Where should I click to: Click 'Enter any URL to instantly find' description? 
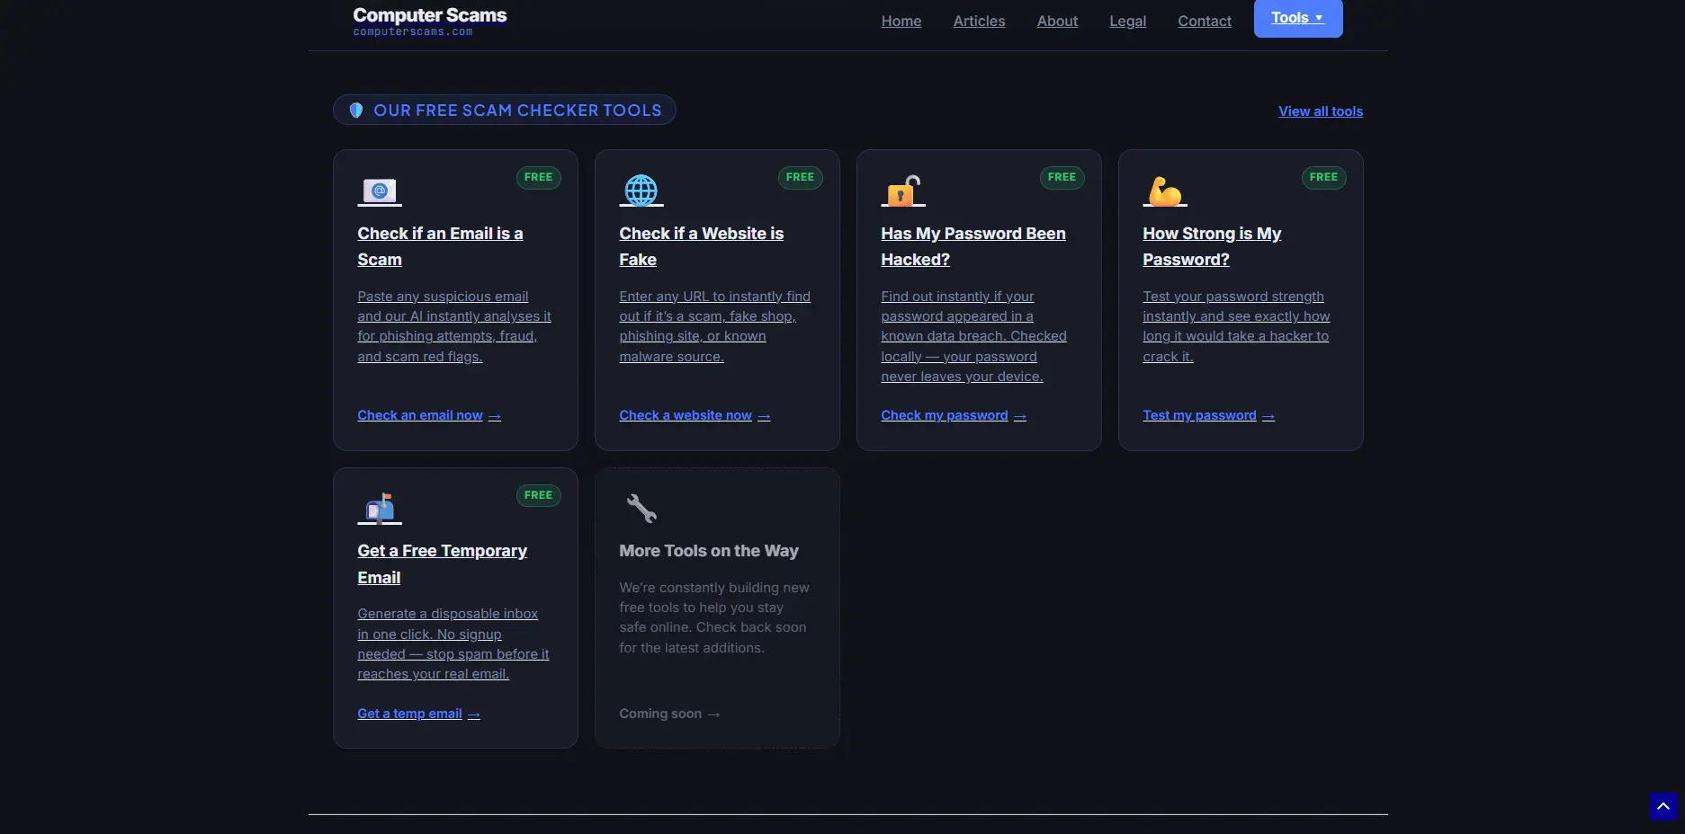click(714, 326)
